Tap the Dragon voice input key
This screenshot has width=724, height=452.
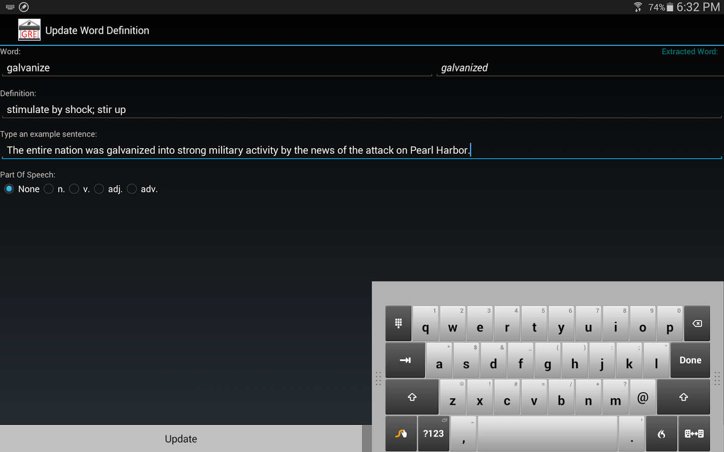[x=662, y=433]
